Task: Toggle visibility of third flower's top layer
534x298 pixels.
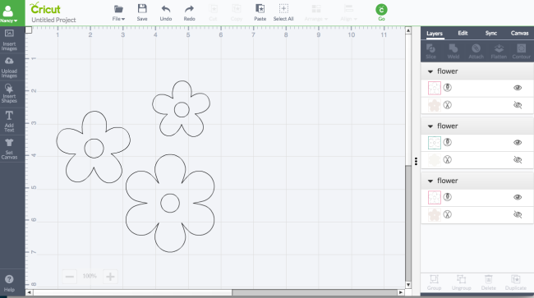Action: coord(518,197)
